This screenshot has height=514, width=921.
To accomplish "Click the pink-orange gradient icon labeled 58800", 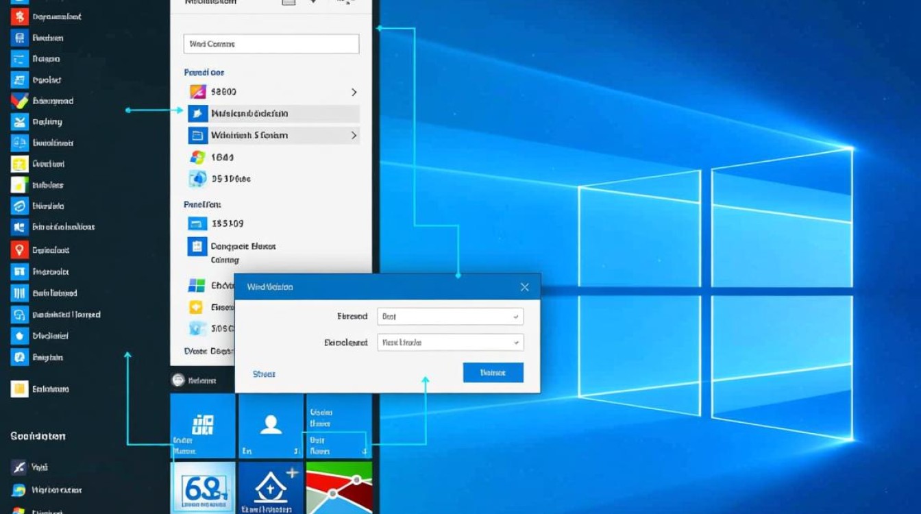I will (x=197, y=91).
